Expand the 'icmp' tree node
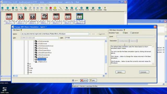The height and width of the screenshot is (94, 167). pos(28,68)
